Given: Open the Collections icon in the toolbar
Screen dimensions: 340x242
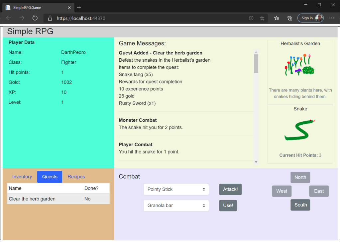Looking at the screenshot, I should click(290, 18).
